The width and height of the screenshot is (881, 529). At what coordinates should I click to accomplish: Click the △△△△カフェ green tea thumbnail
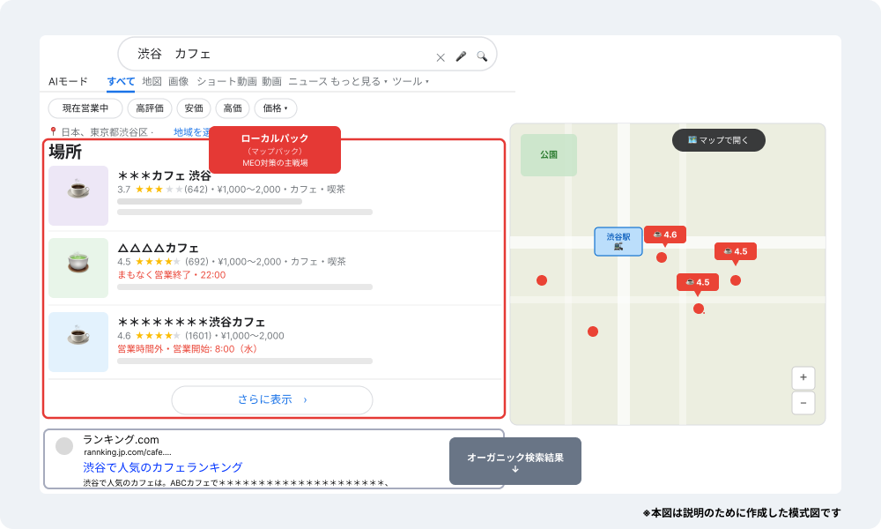(x=78, y=268)
